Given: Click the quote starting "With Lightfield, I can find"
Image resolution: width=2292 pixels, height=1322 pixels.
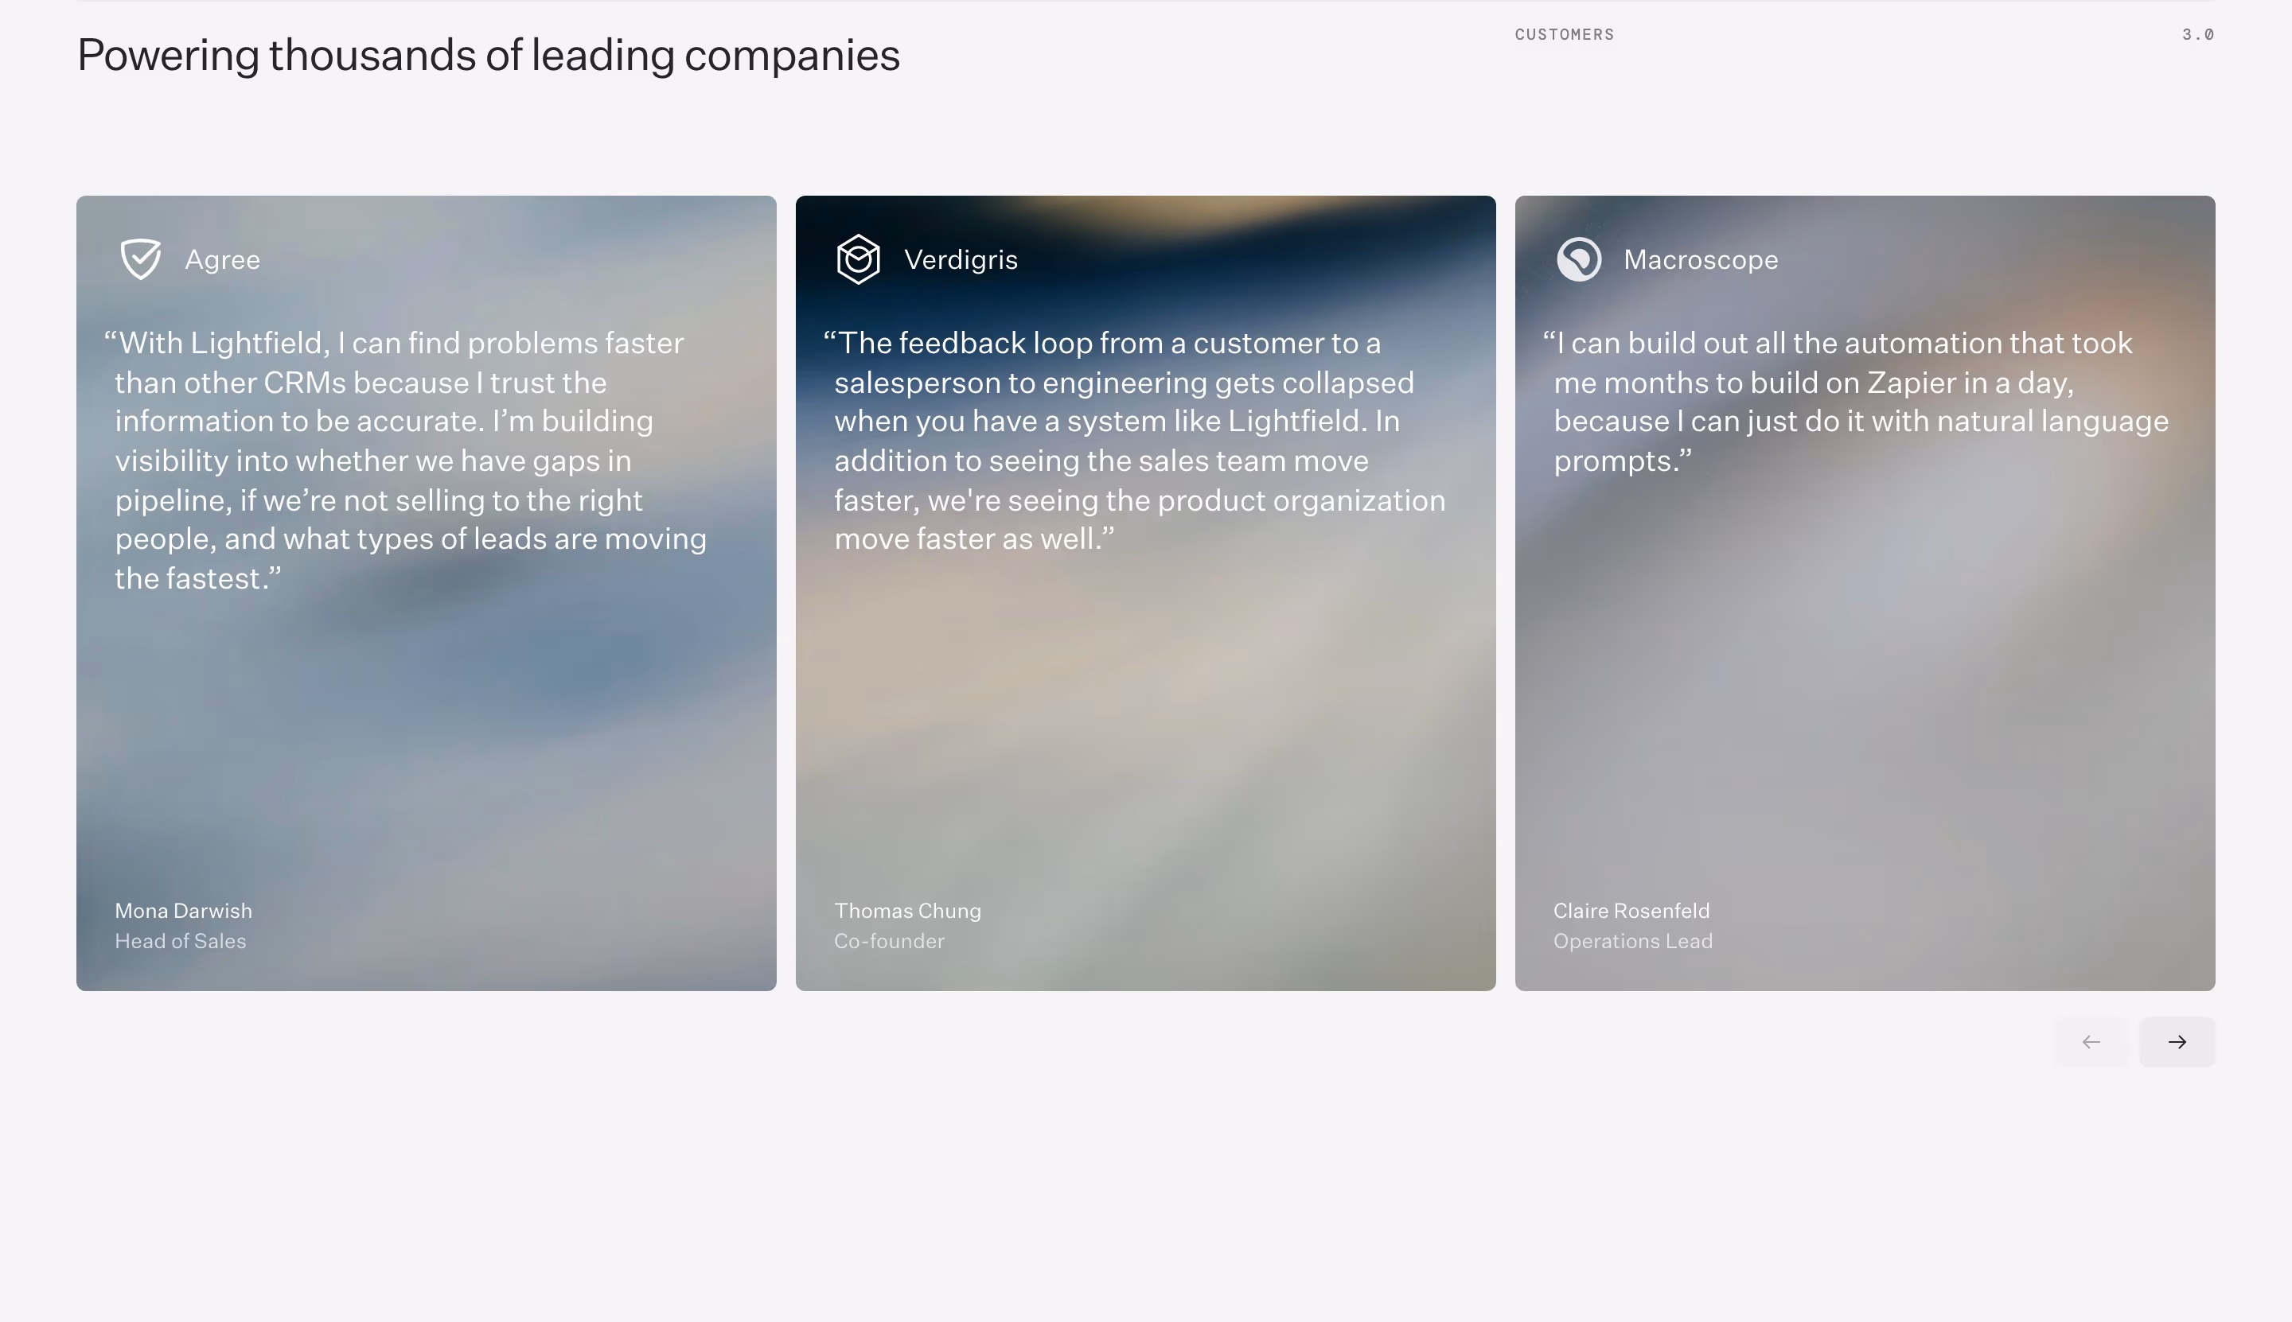Looking at the screenshot, I should coord(406,461).
